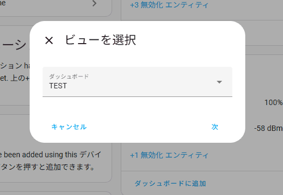Expand the +1 無効化 エンティティ link

[169, 155]
